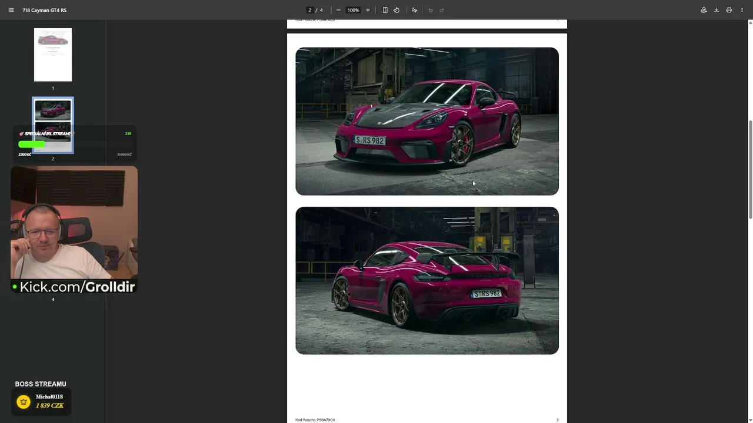753x423 pixels.
Task: Rotate the document counterclockwise
Action: coord(397,10)
